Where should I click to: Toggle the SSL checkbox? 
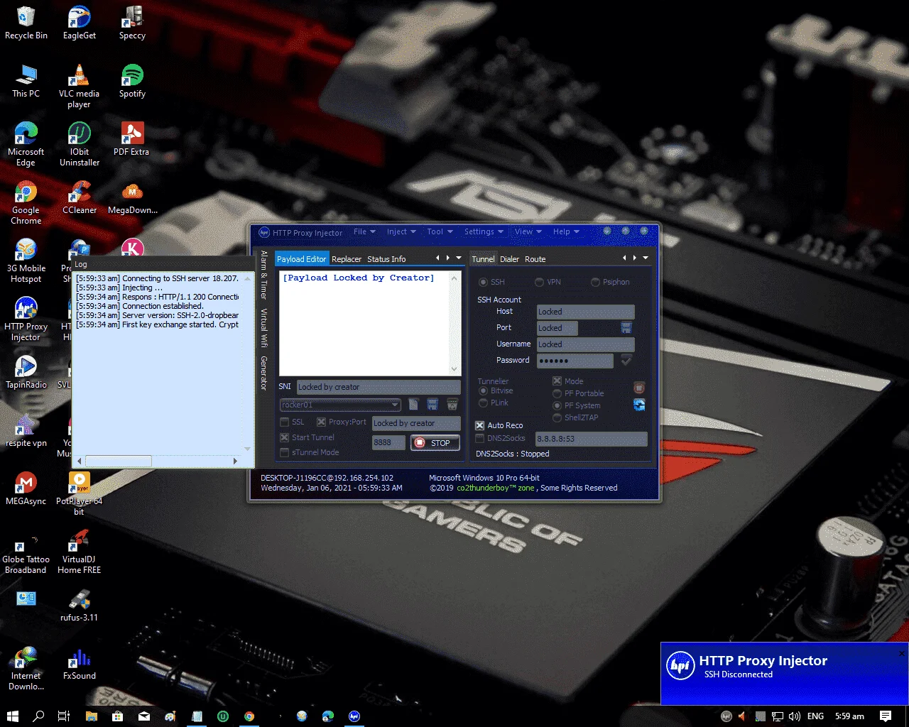[x=285, y=422]
